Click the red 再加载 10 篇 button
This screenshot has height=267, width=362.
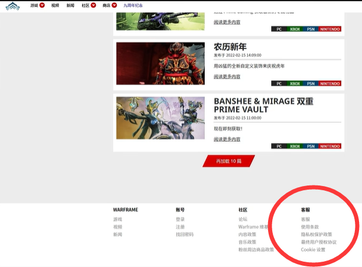coord(229,161)
